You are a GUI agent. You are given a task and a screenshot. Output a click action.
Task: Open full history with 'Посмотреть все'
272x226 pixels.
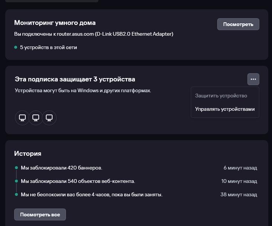(x=40, y=214)
